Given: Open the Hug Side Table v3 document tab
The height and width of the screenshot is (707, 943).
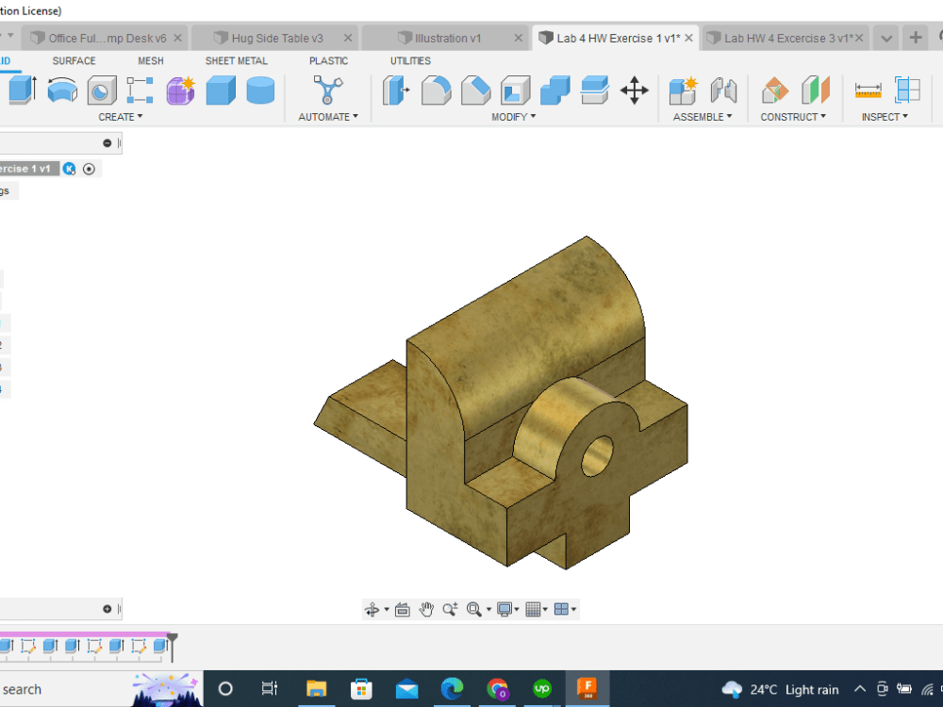Looking at the screenshot, I should pos(275,39).
